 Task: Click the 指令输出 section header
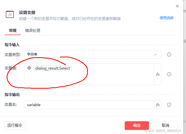[x=12, y=95]
